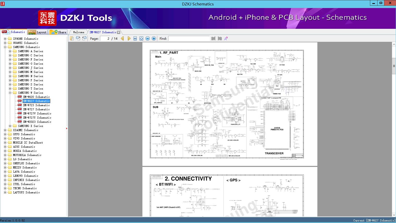Select the INFINIX Schematic folder
This screenshot has height=223, width=396.
pos(26,180)
